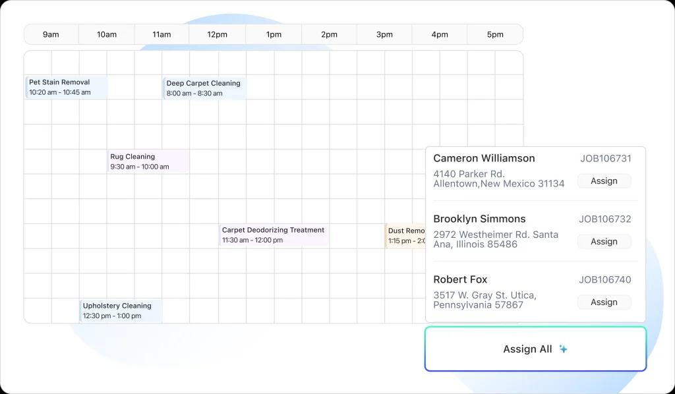
Task: Select the 5pm time column header
Action: pos(495,35)
